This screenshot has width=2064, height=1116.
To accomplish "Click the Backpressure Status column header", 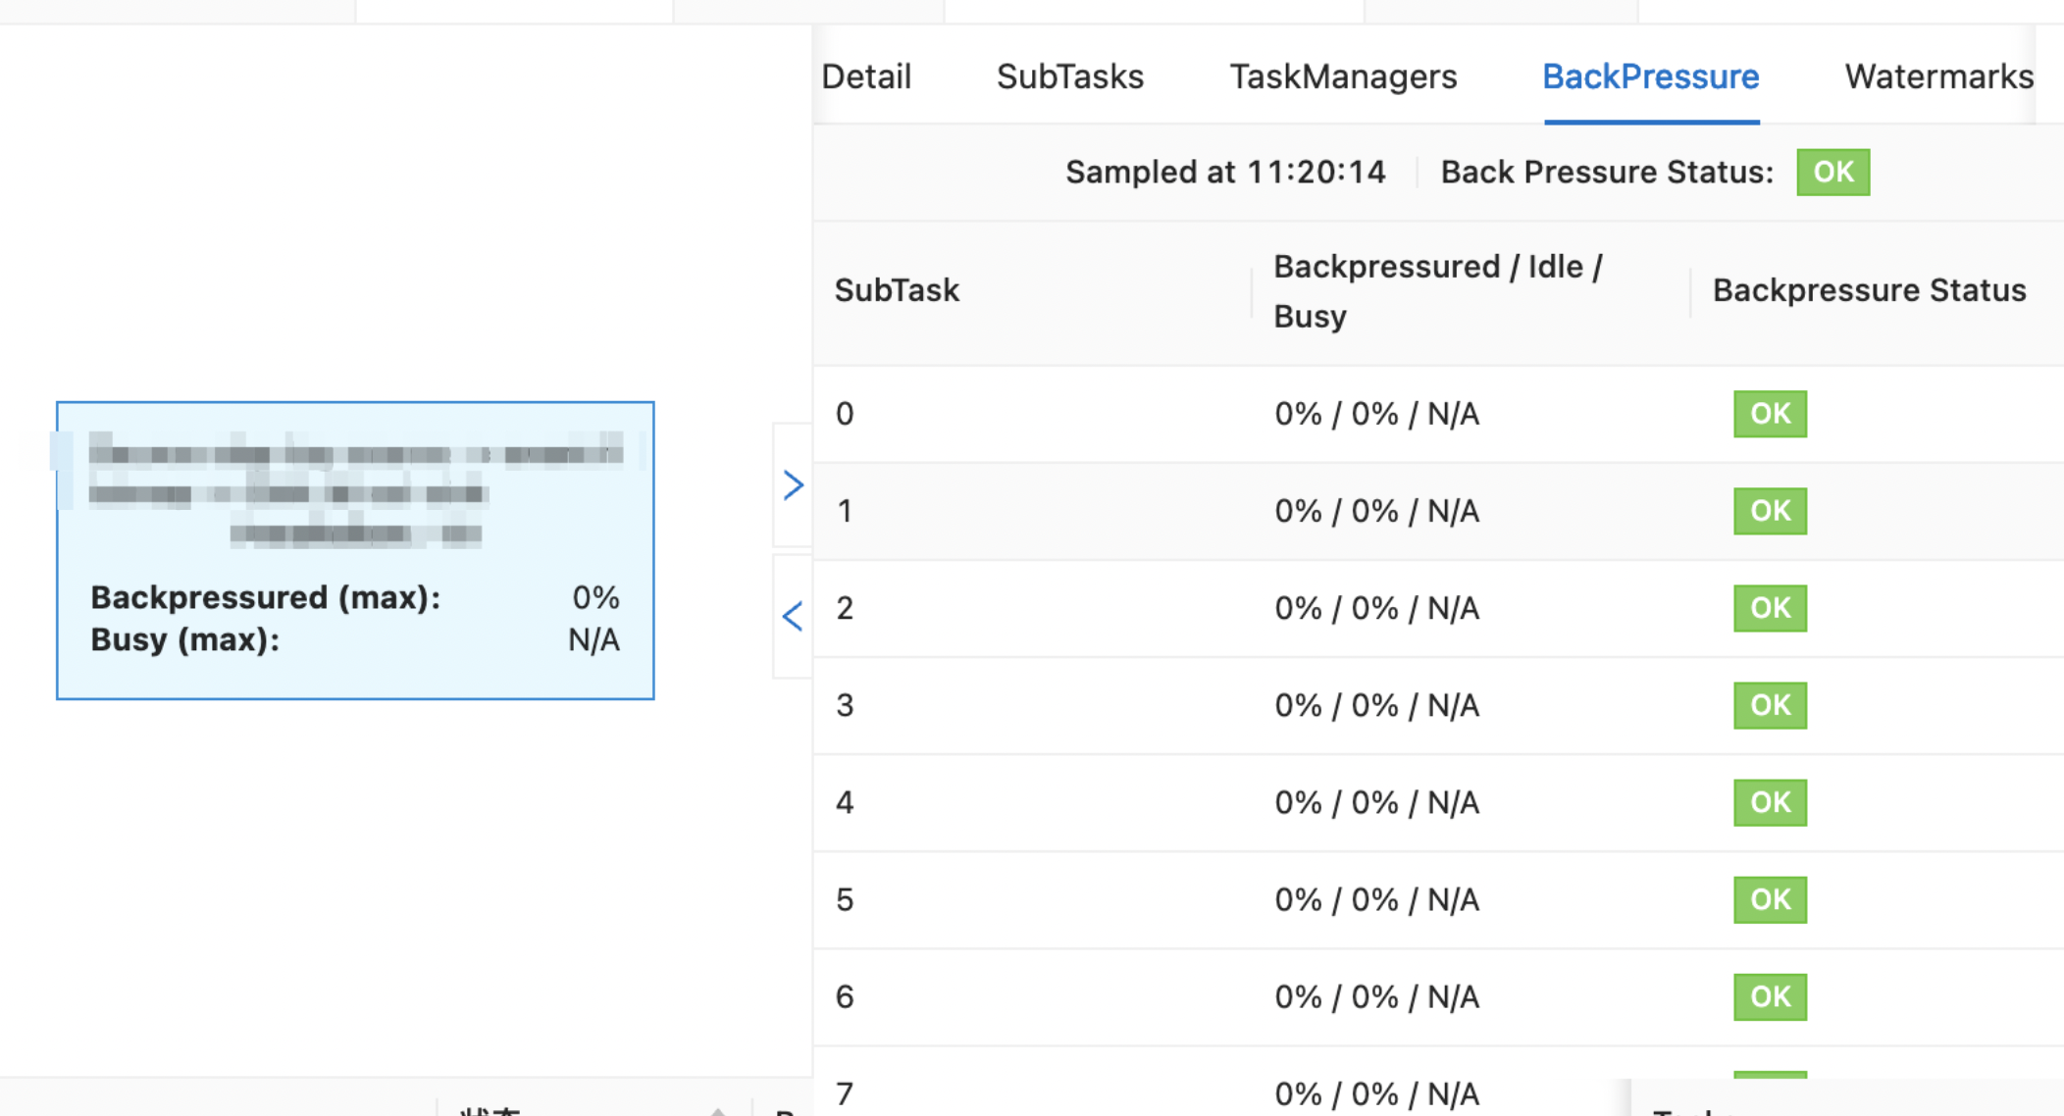I will (1868, 290).
